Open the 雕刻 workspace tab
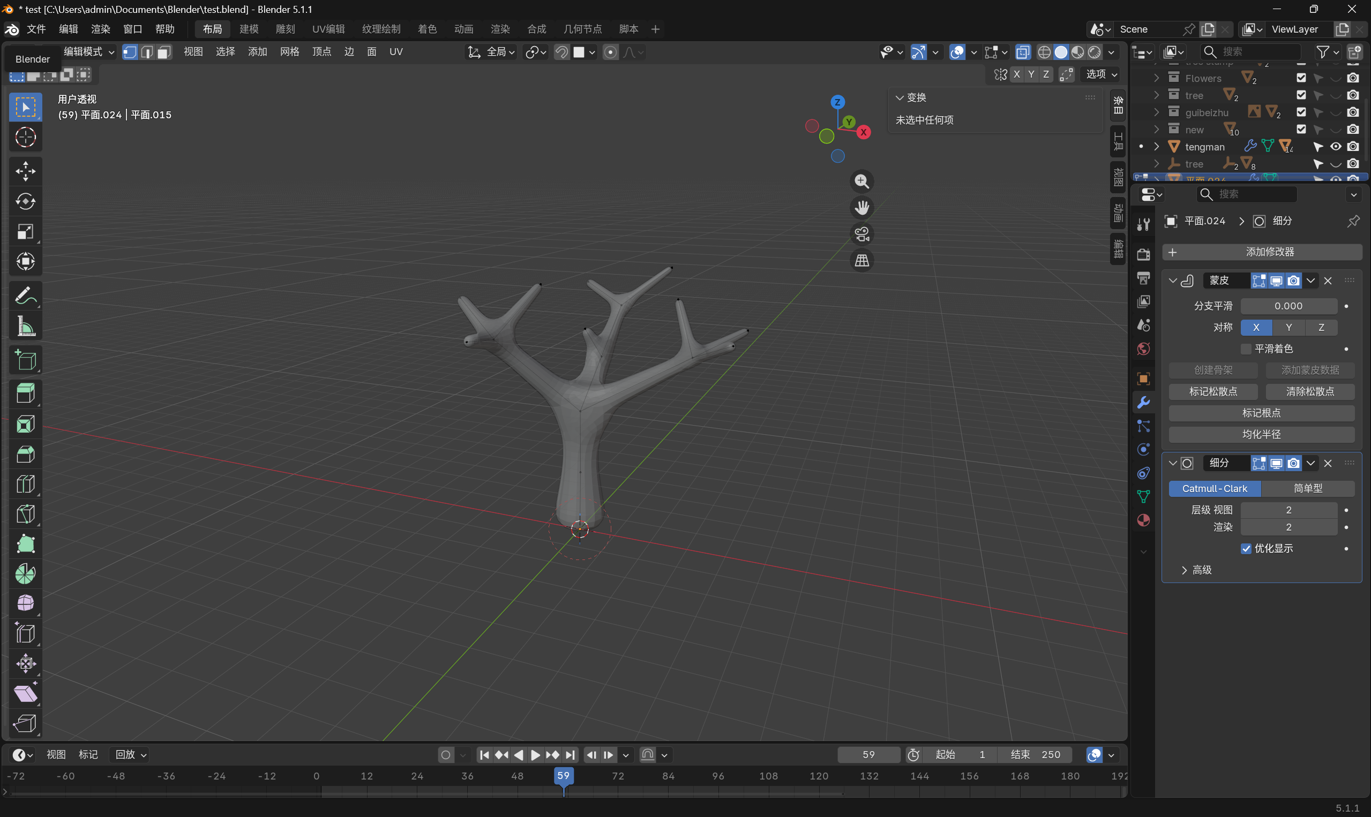 [x=286, y=29]
